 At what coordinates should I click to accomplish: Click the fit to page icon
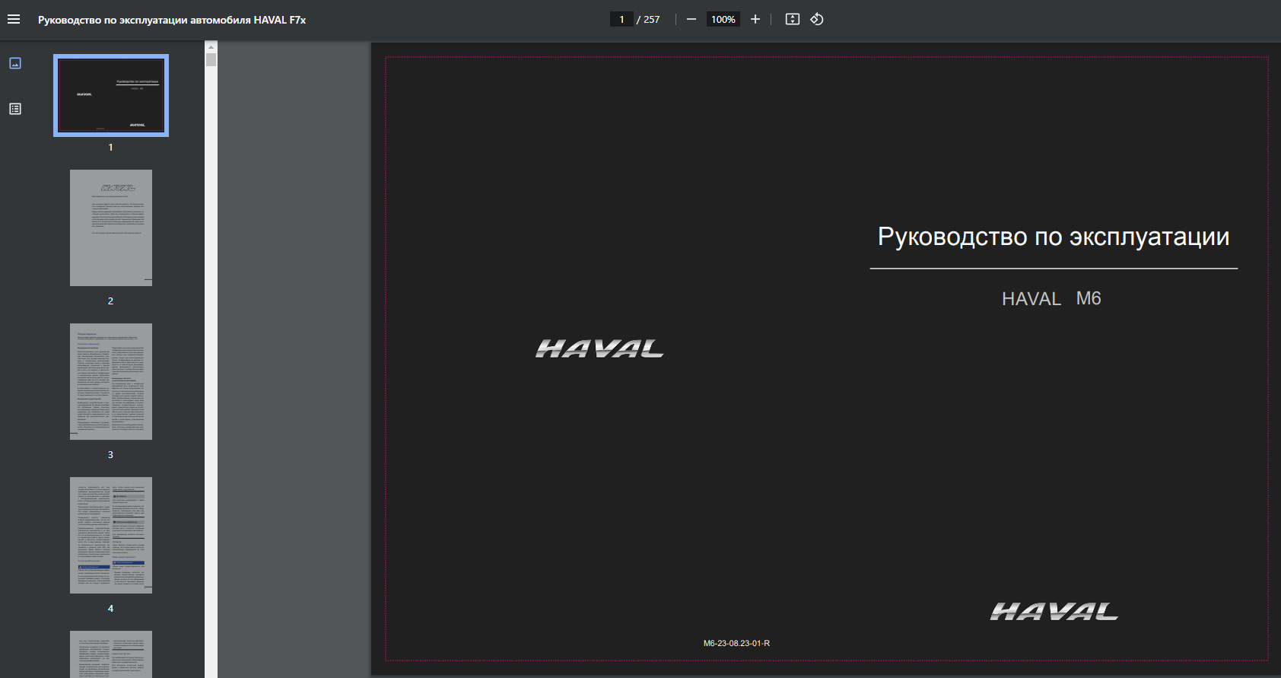point(792,20)
